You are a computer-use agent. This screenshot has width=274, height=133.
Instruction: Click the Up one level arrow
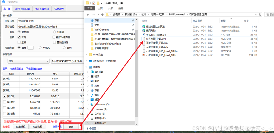102,15
